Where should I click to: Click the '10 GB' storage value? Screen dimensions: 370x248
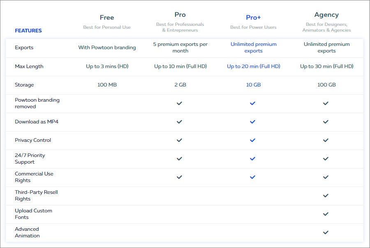tap(253, 85)
